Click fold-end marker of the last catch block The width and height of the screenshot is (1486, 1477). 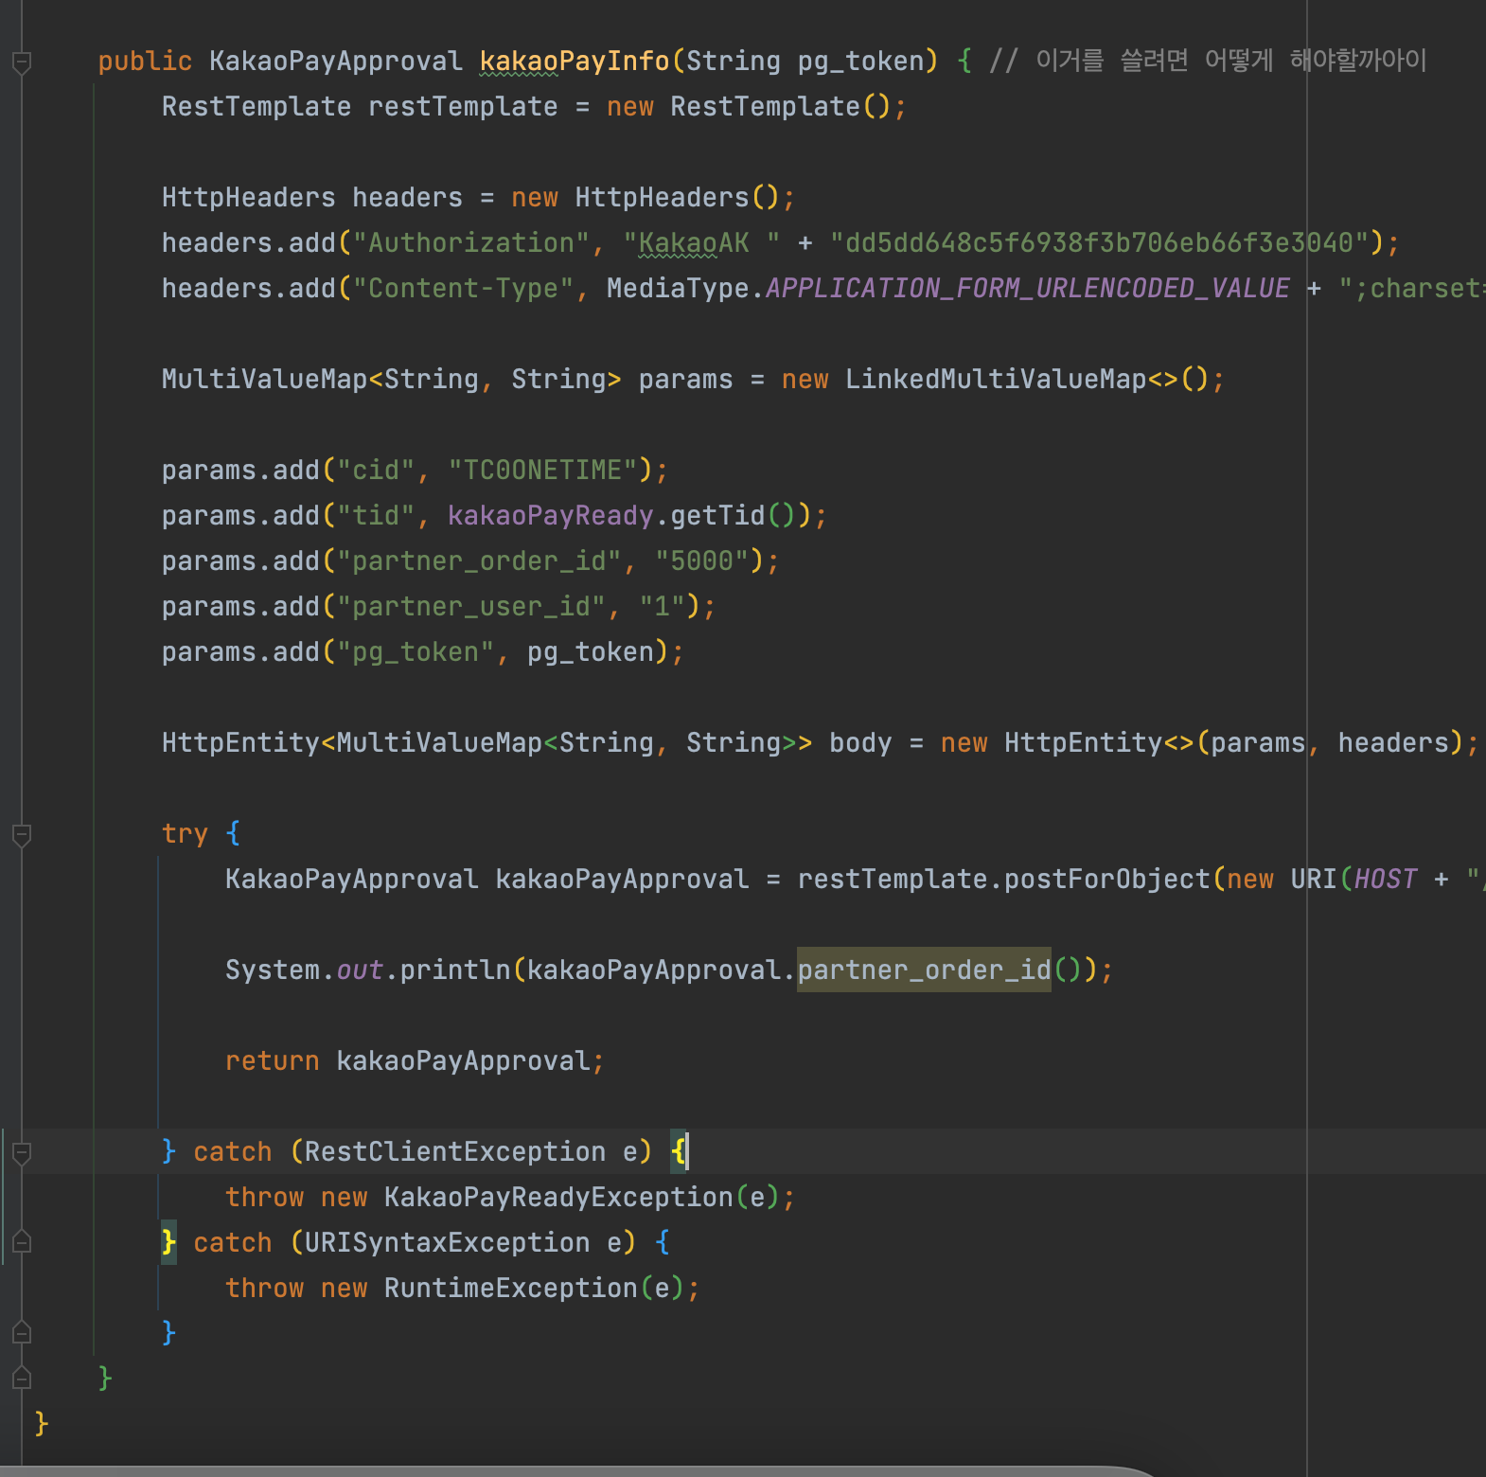[22, 1333]
